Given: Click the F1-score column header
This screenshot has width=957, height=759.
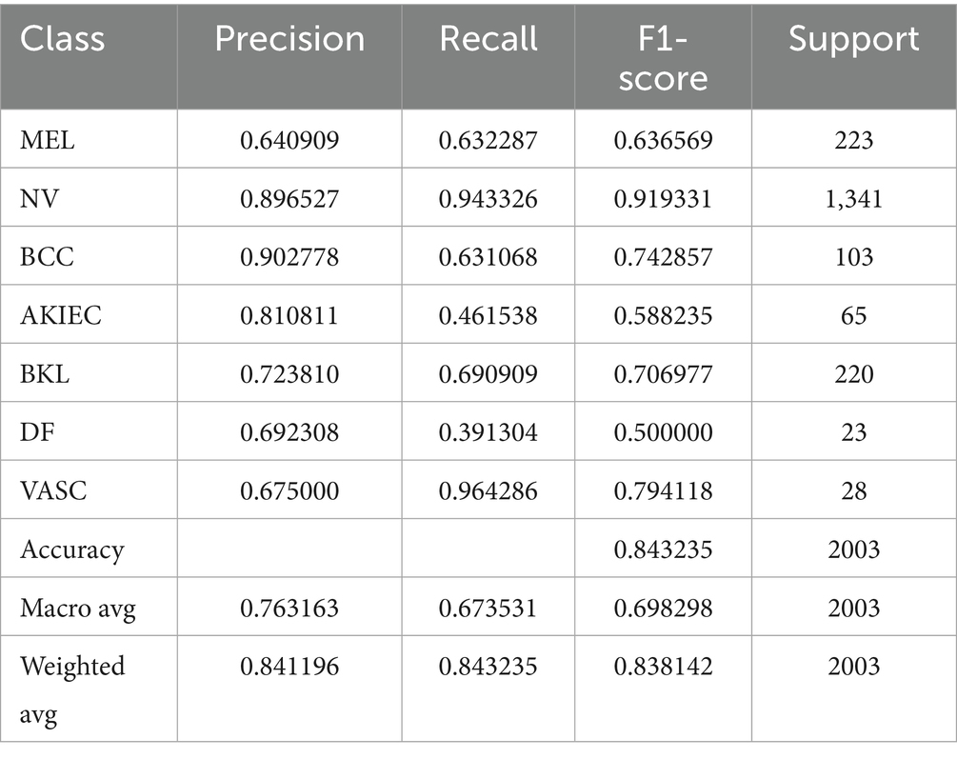Looking at the screenshot, I should point(663,56).
